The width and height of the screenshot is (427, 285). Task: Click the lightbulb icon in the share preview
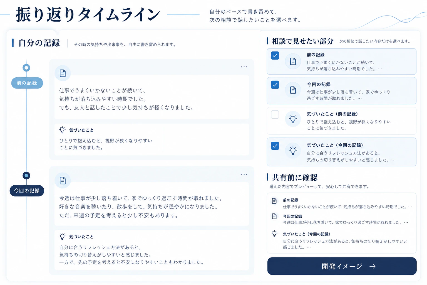(x=274, y=234)
